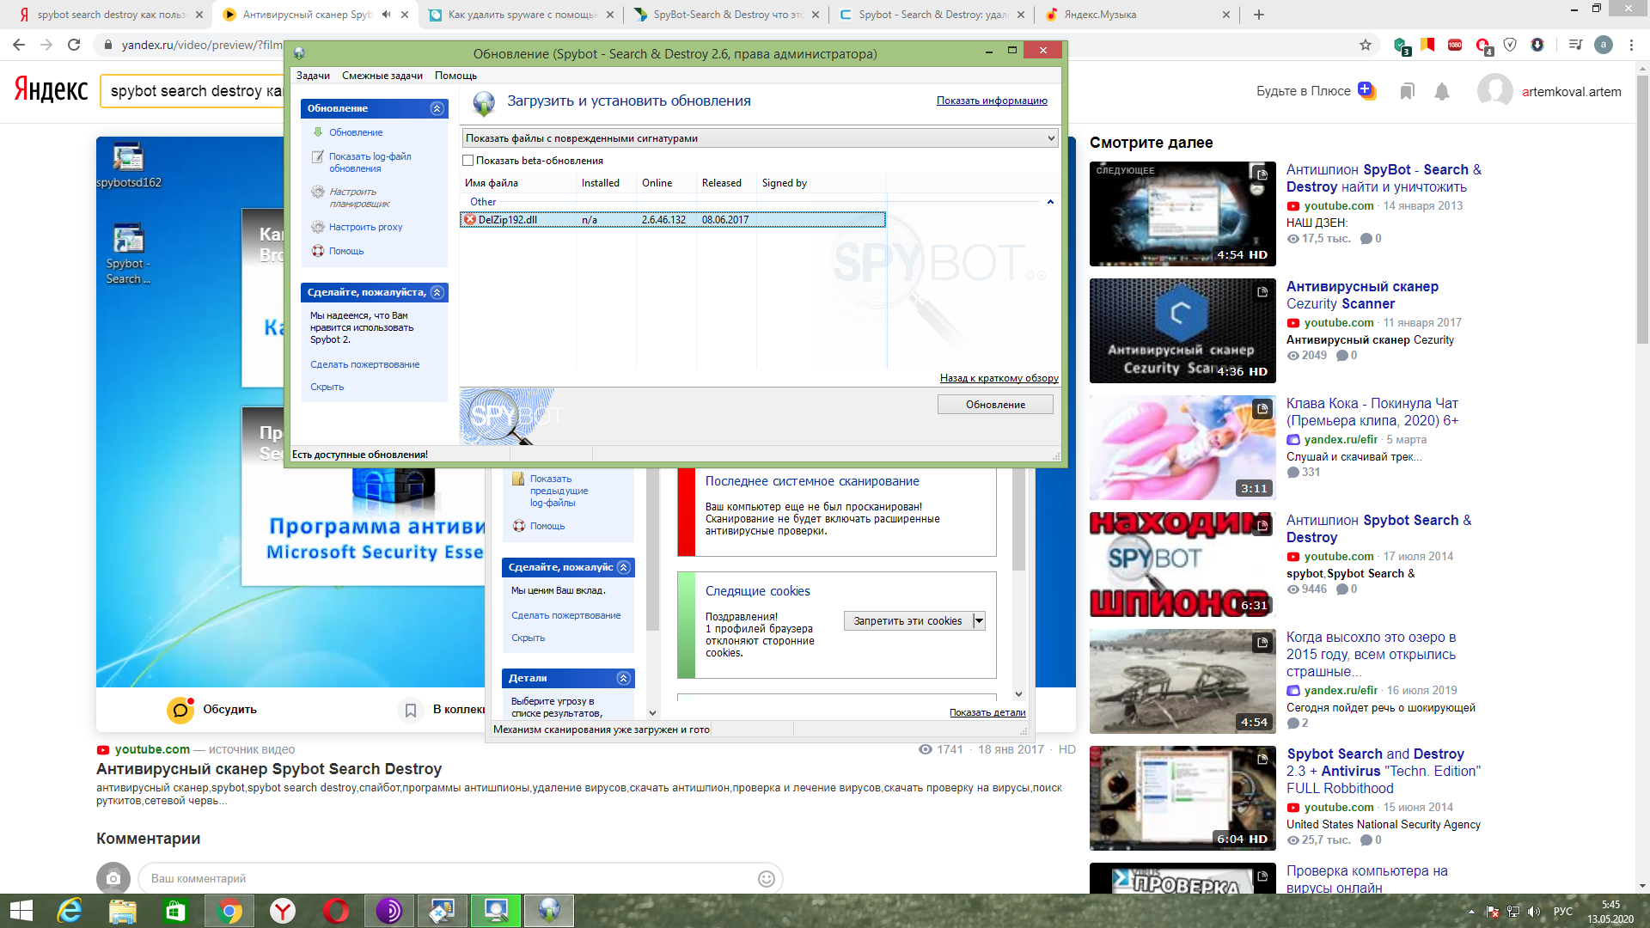Click Обсудить chat bubble icon
Image resolution: width=1650 pixels, height=928 pixels.
click(180, 710)
